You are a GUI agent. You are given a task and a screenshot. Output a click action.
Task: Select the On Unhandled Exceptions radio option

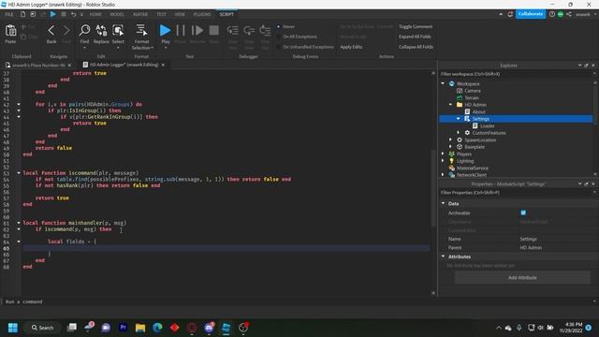tap(279, 47)
